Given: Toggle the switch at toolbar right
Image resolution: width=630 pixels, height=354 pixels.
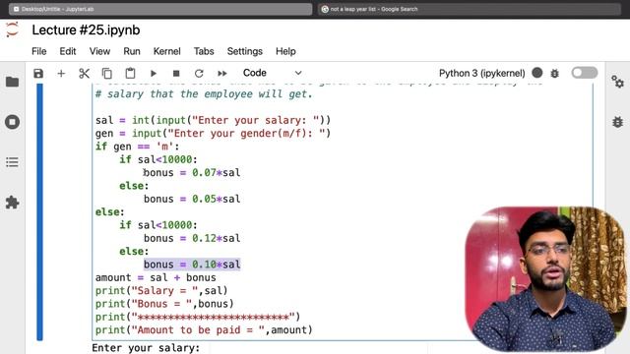Looking at the screenshot, I should click(x=584, y=73).
